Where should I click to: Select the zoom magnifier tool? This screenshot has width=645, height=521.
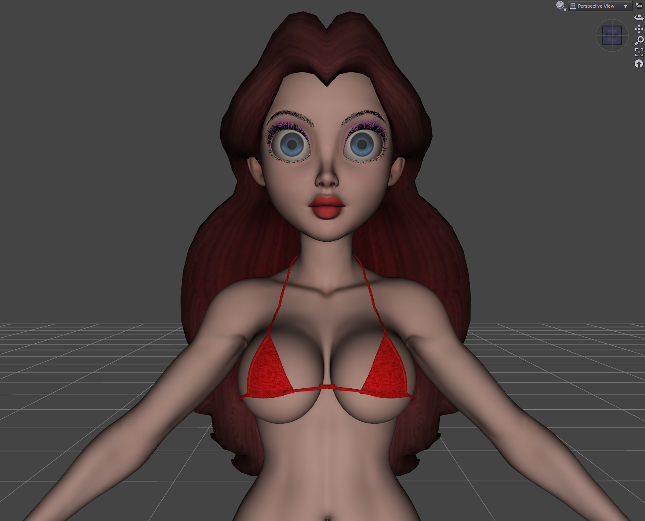(639, 41)
